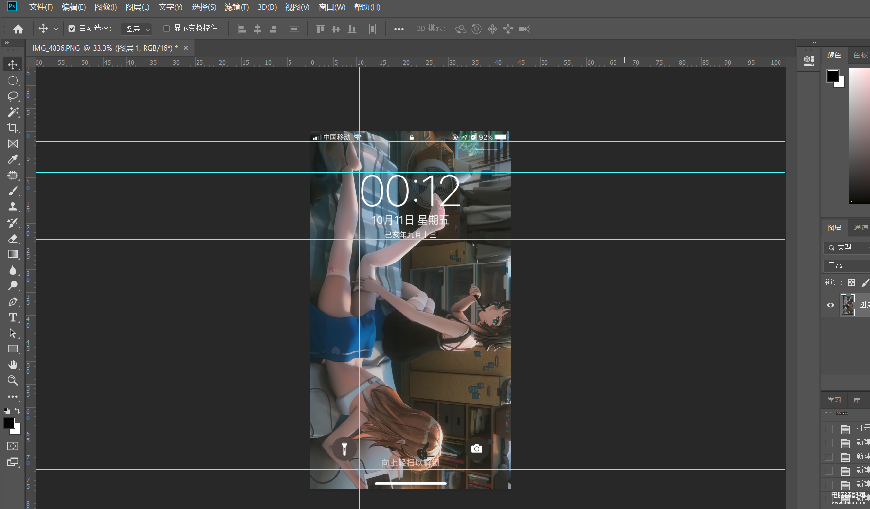The width and height of the screenshot is (870, 509).
Task: Select the Crop tool
Action: click(13, 128)
